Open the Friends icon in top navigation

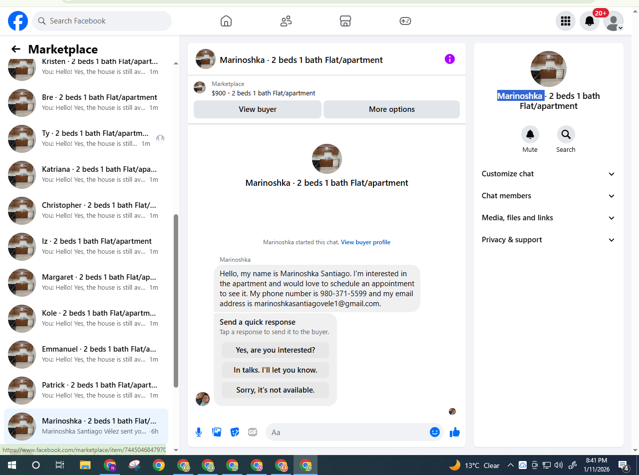286,21
